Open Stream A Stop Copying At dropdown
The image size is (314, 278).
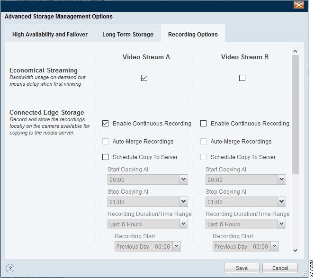[183, 202]
